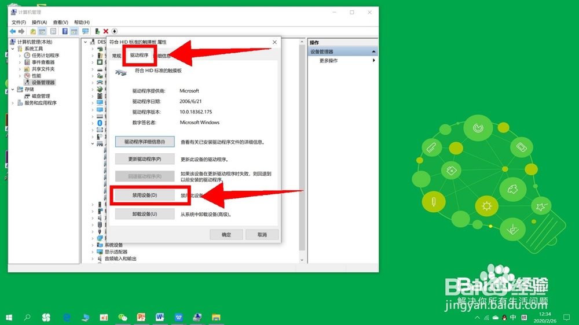The image size is (579, 325).
Task: Click the 卸载设备(U) button
Action: pyautogui.click(x=145, y=214)
